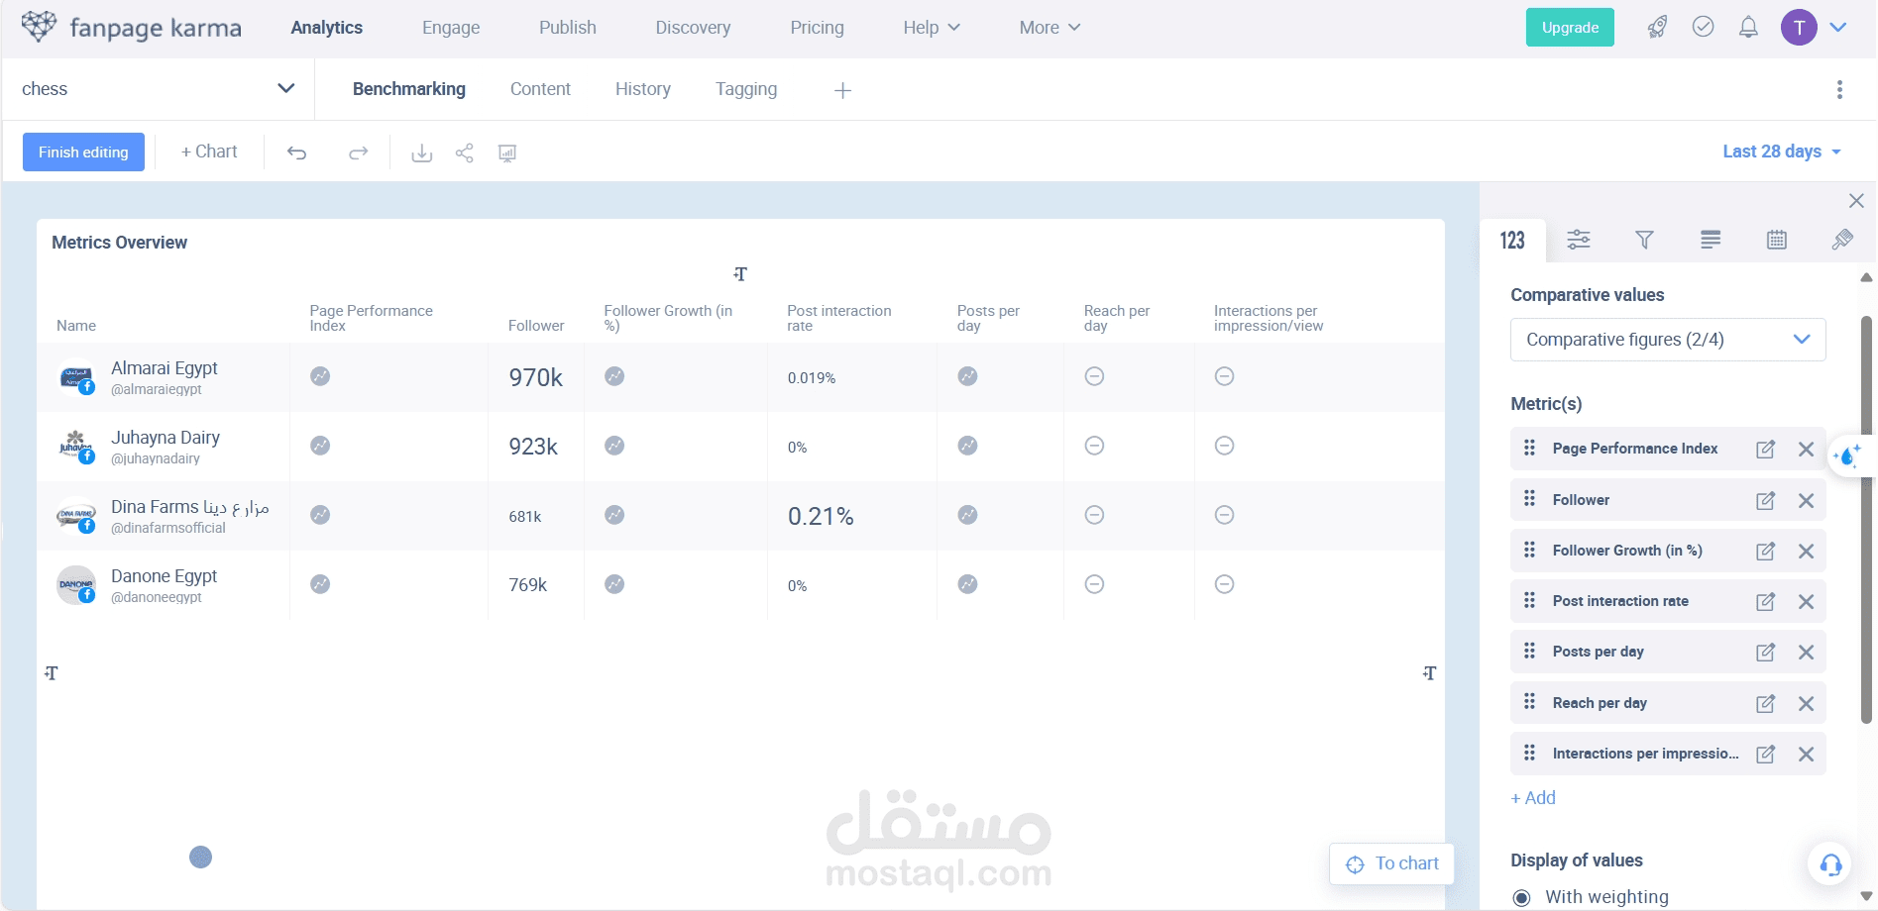1878x911 pixels.
Task: Click Finish editing
Action: pos(83,152)
